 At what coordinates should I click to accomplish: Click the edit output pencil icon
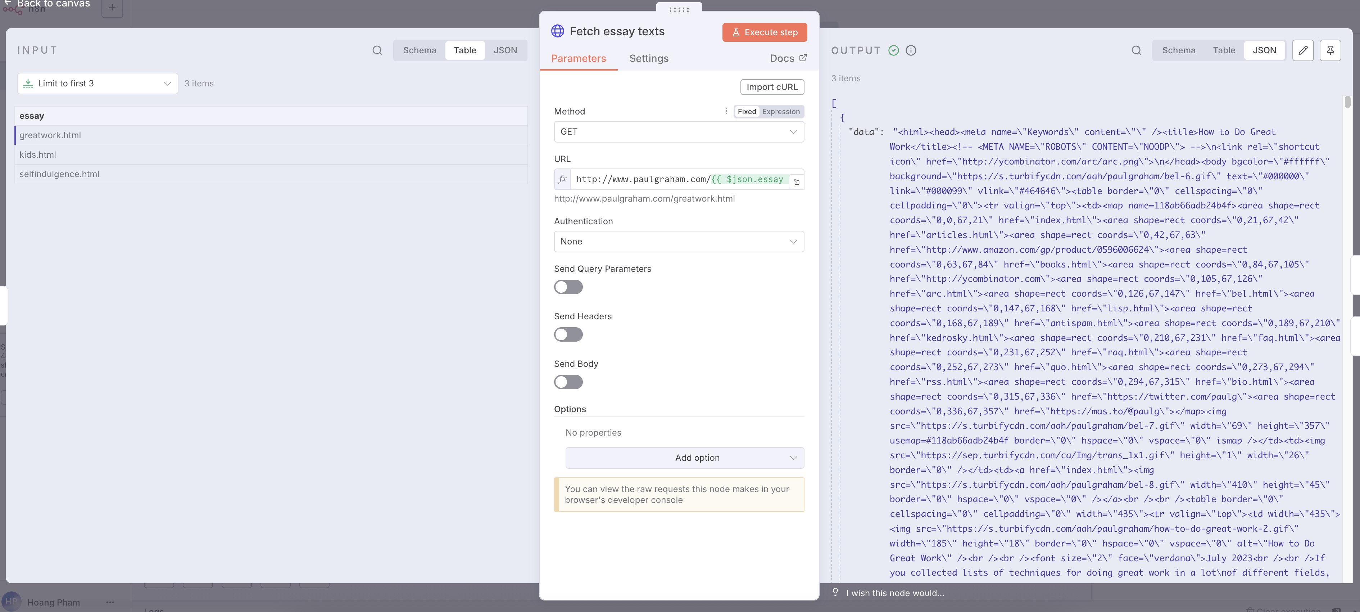pos(1303,50)
